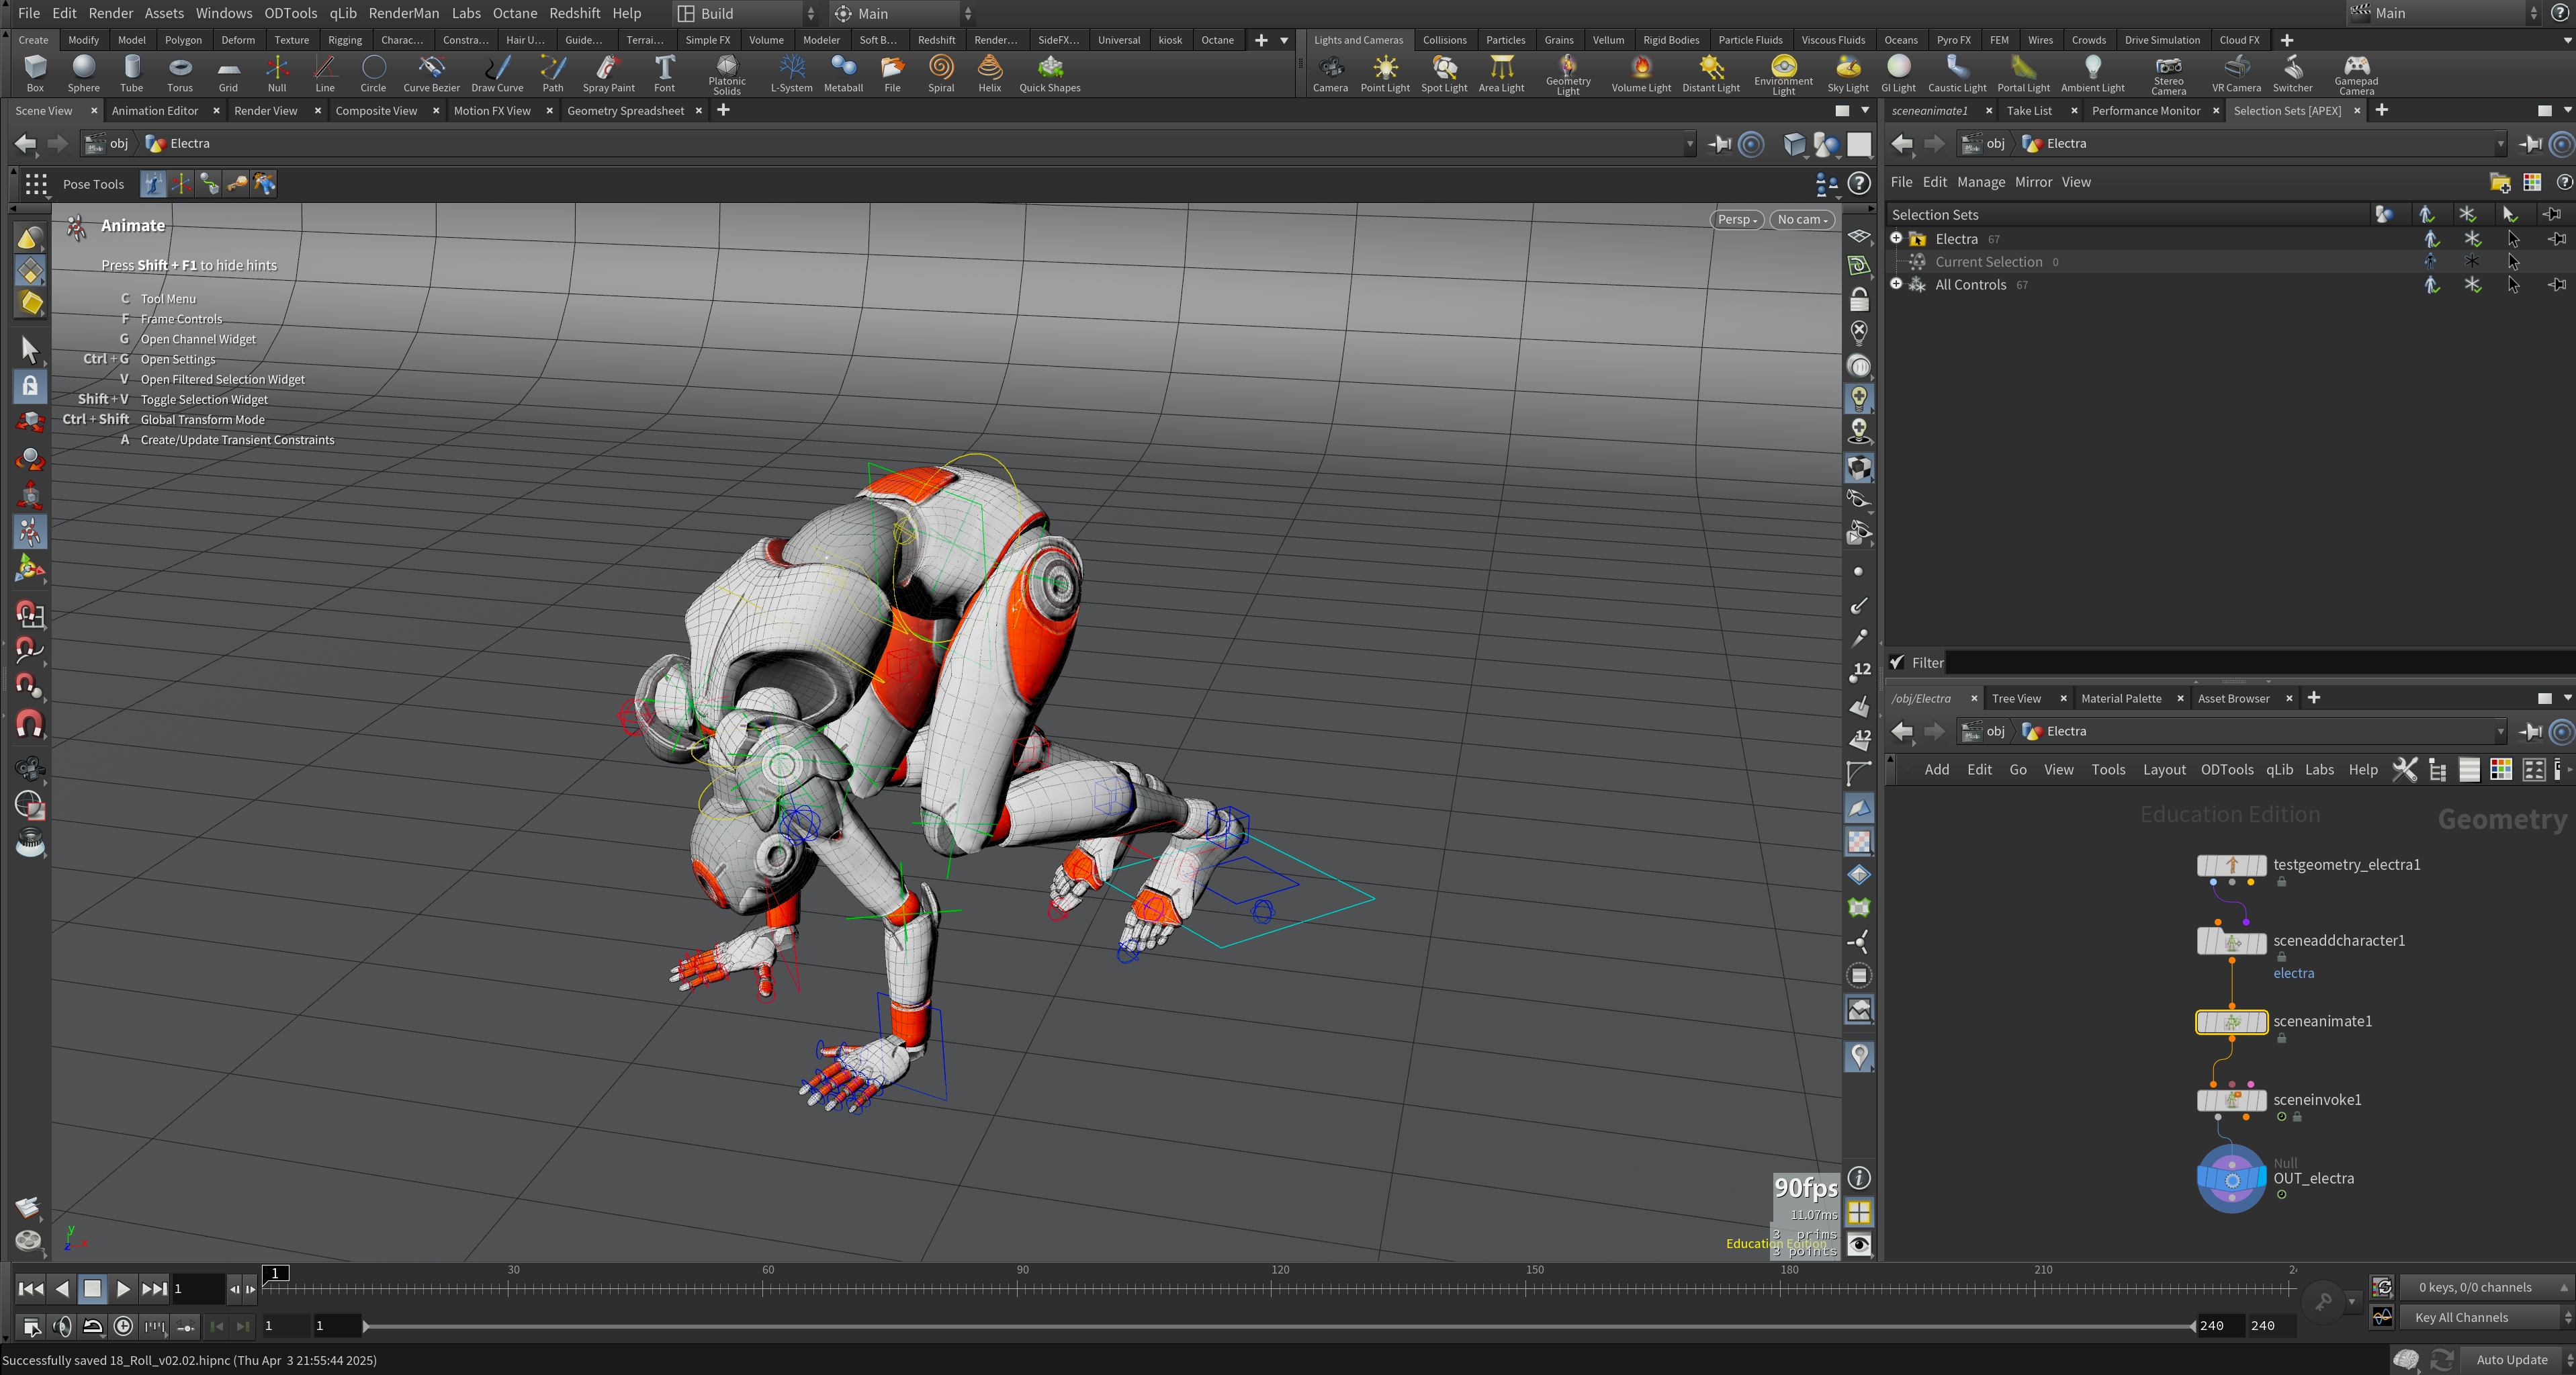Screen dimensions: 2576x1375
Task: Toggle pin on the scene view pane
Action: pyautogui.click(x=1719, y=144)
